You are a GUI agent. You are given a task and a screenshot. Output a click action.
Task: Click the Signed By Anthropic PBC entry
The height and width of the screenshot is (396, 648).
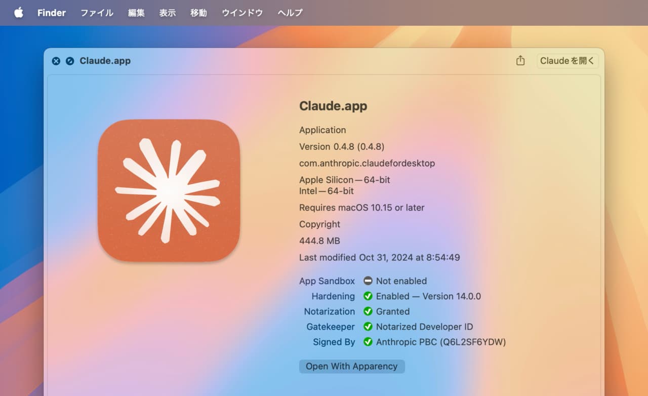coord(440,342)
